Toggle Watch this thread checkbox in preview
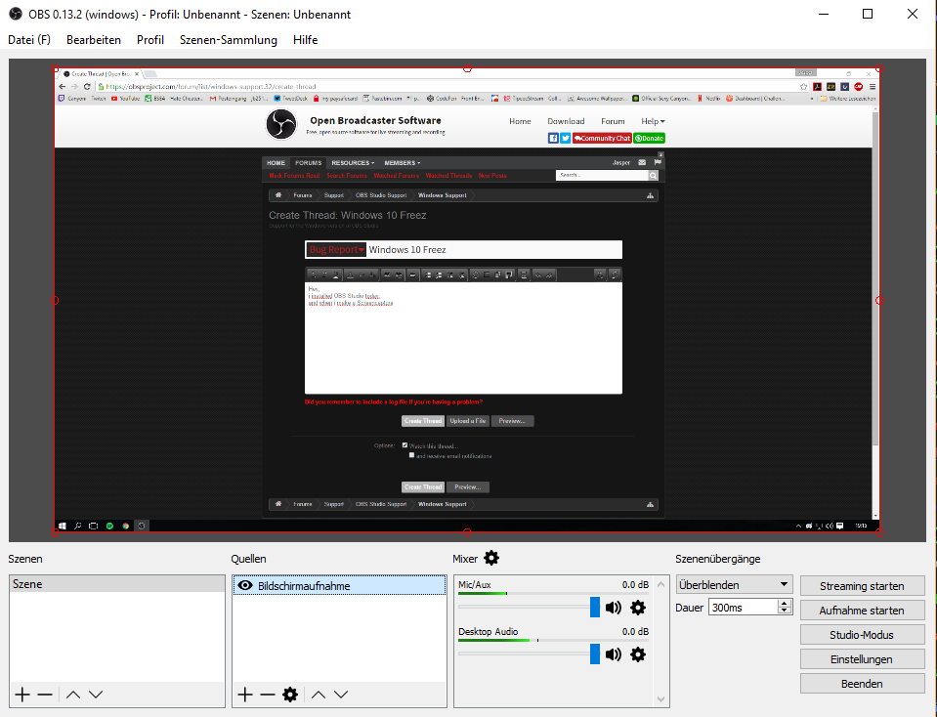Image resolution: width=937 pixels, height=717 pixels. (x=405, y=445)
